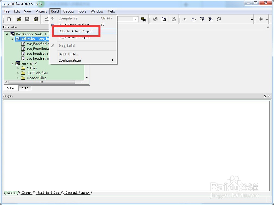Click the Run to Cursor braces icon
Screen dimensions: 274x205
(x=219, y=19)
